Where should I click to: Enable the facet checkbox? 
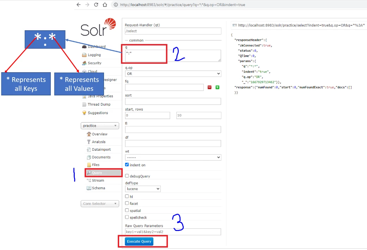(x=127, y=203)
